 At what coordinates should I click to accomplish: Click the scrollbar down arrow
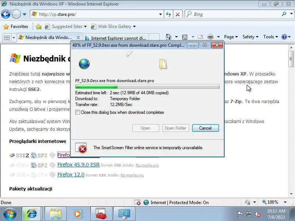[291, 194]
